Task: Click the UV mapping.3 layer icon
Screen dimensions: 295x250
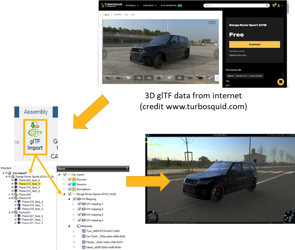Action: coord(84,215)
